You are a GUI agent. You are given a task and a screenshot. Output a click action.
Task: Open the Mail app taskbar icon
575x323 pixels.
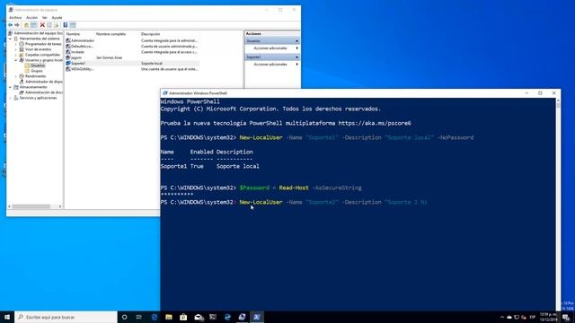(199, 317)
